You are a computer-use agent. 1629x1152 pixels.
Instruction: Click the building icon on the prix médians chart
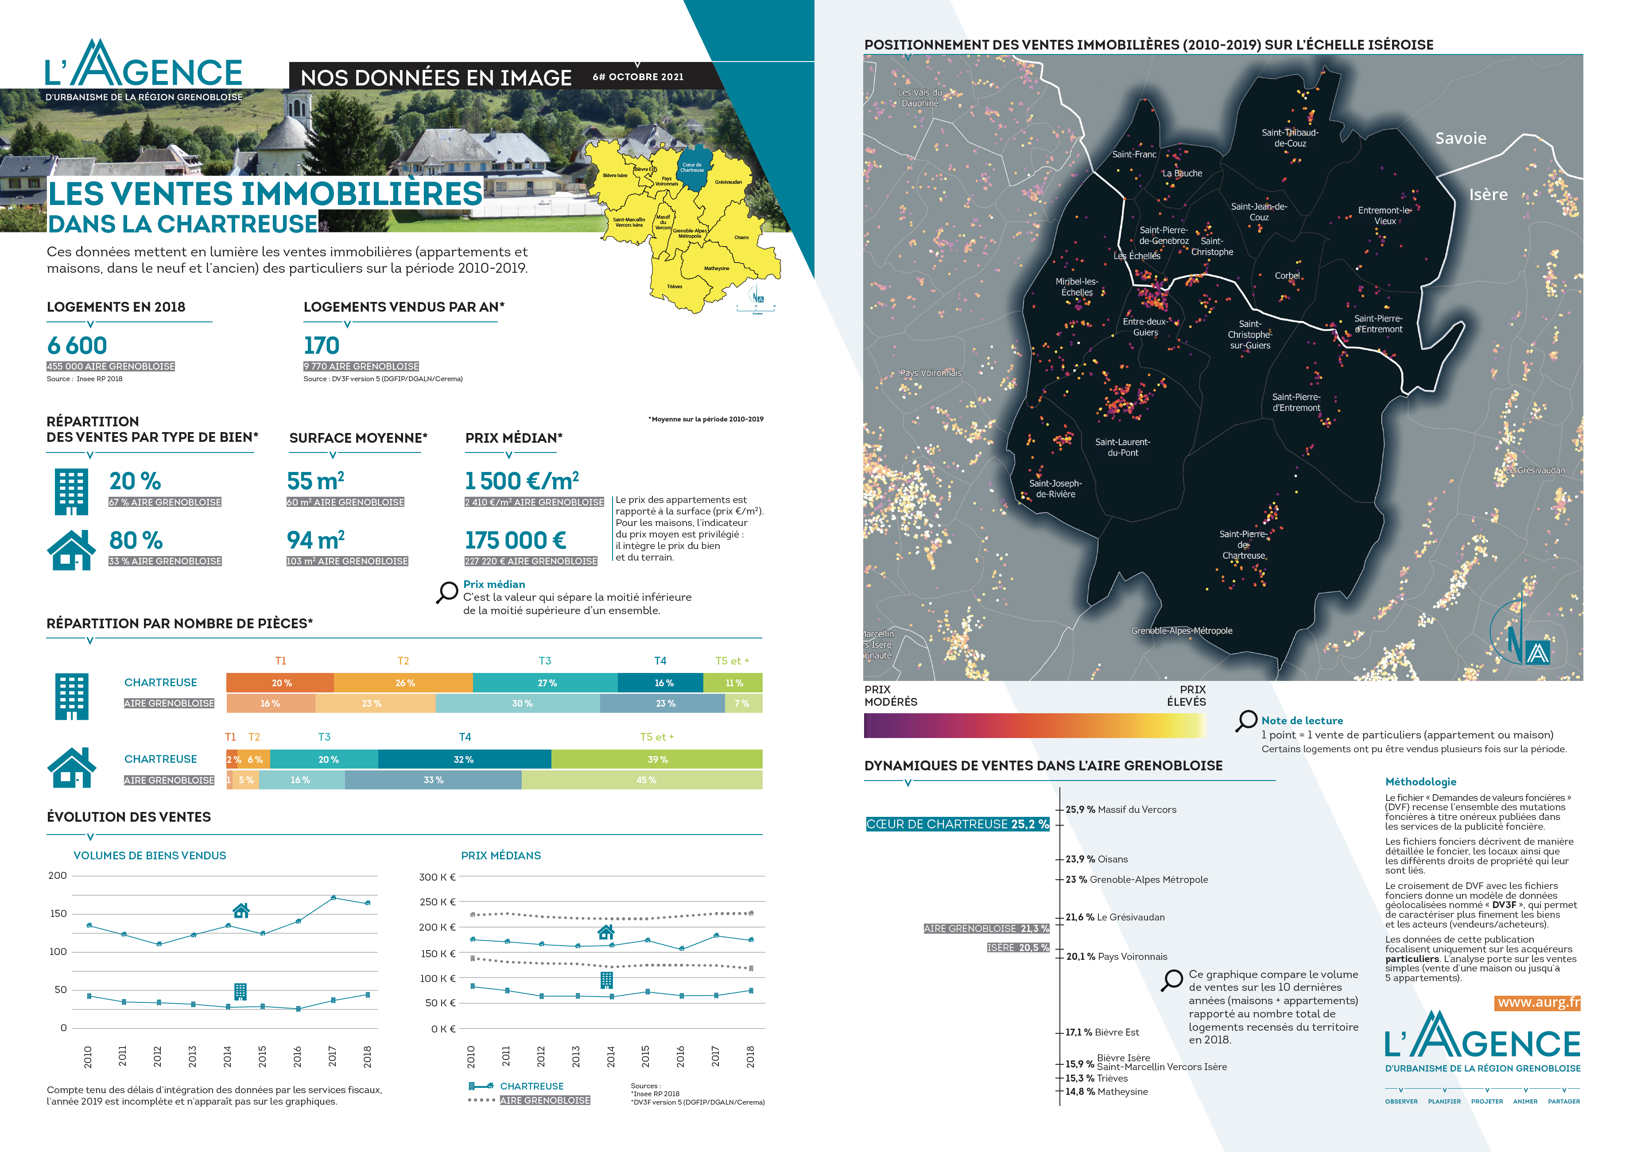click(607, 980)
